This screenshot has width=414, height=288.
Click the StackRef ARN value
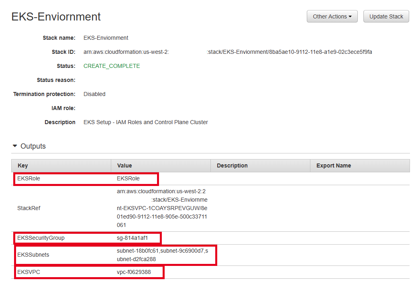(162, 208)
